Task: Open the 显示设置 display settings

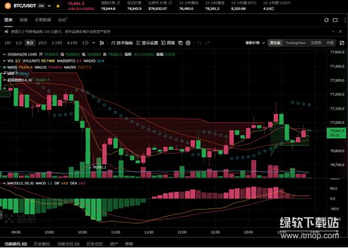Action: click(x=147, y=43)
